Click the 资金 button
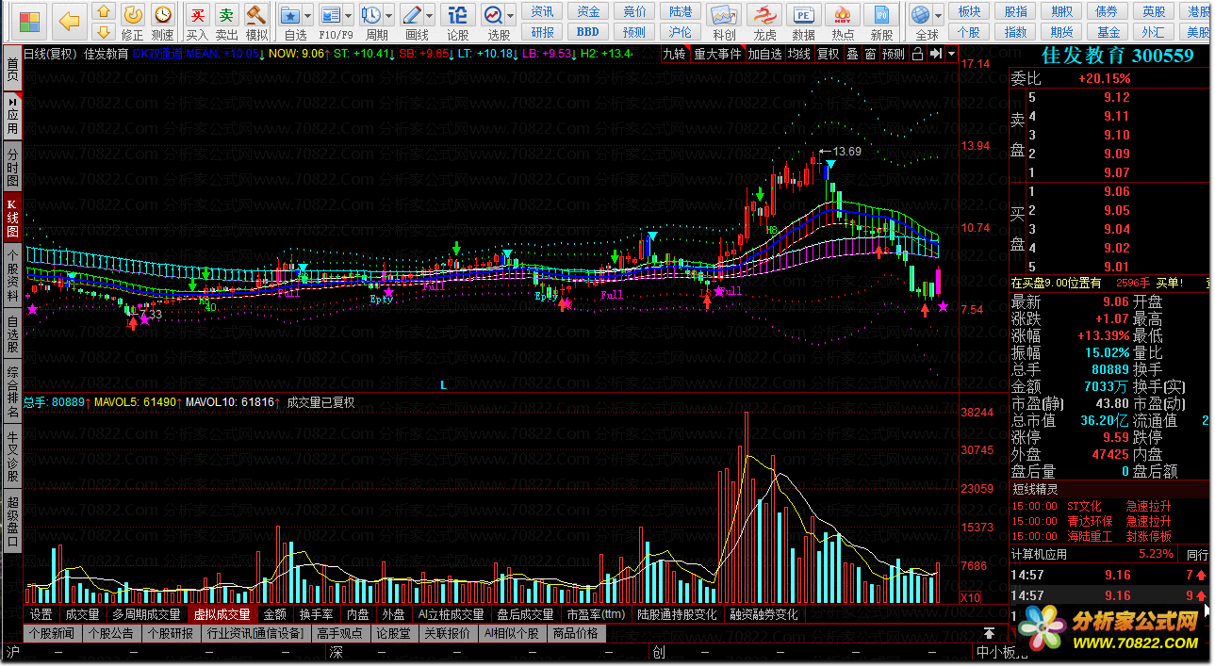 [588, 11]
